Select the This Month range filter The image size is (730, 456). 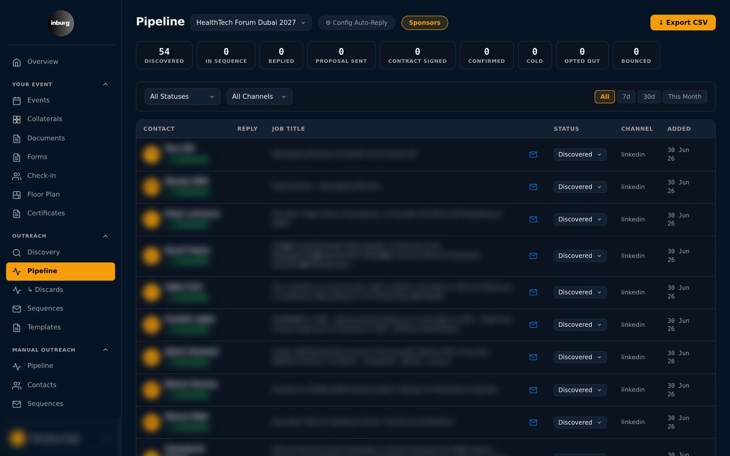coord(685,97)
